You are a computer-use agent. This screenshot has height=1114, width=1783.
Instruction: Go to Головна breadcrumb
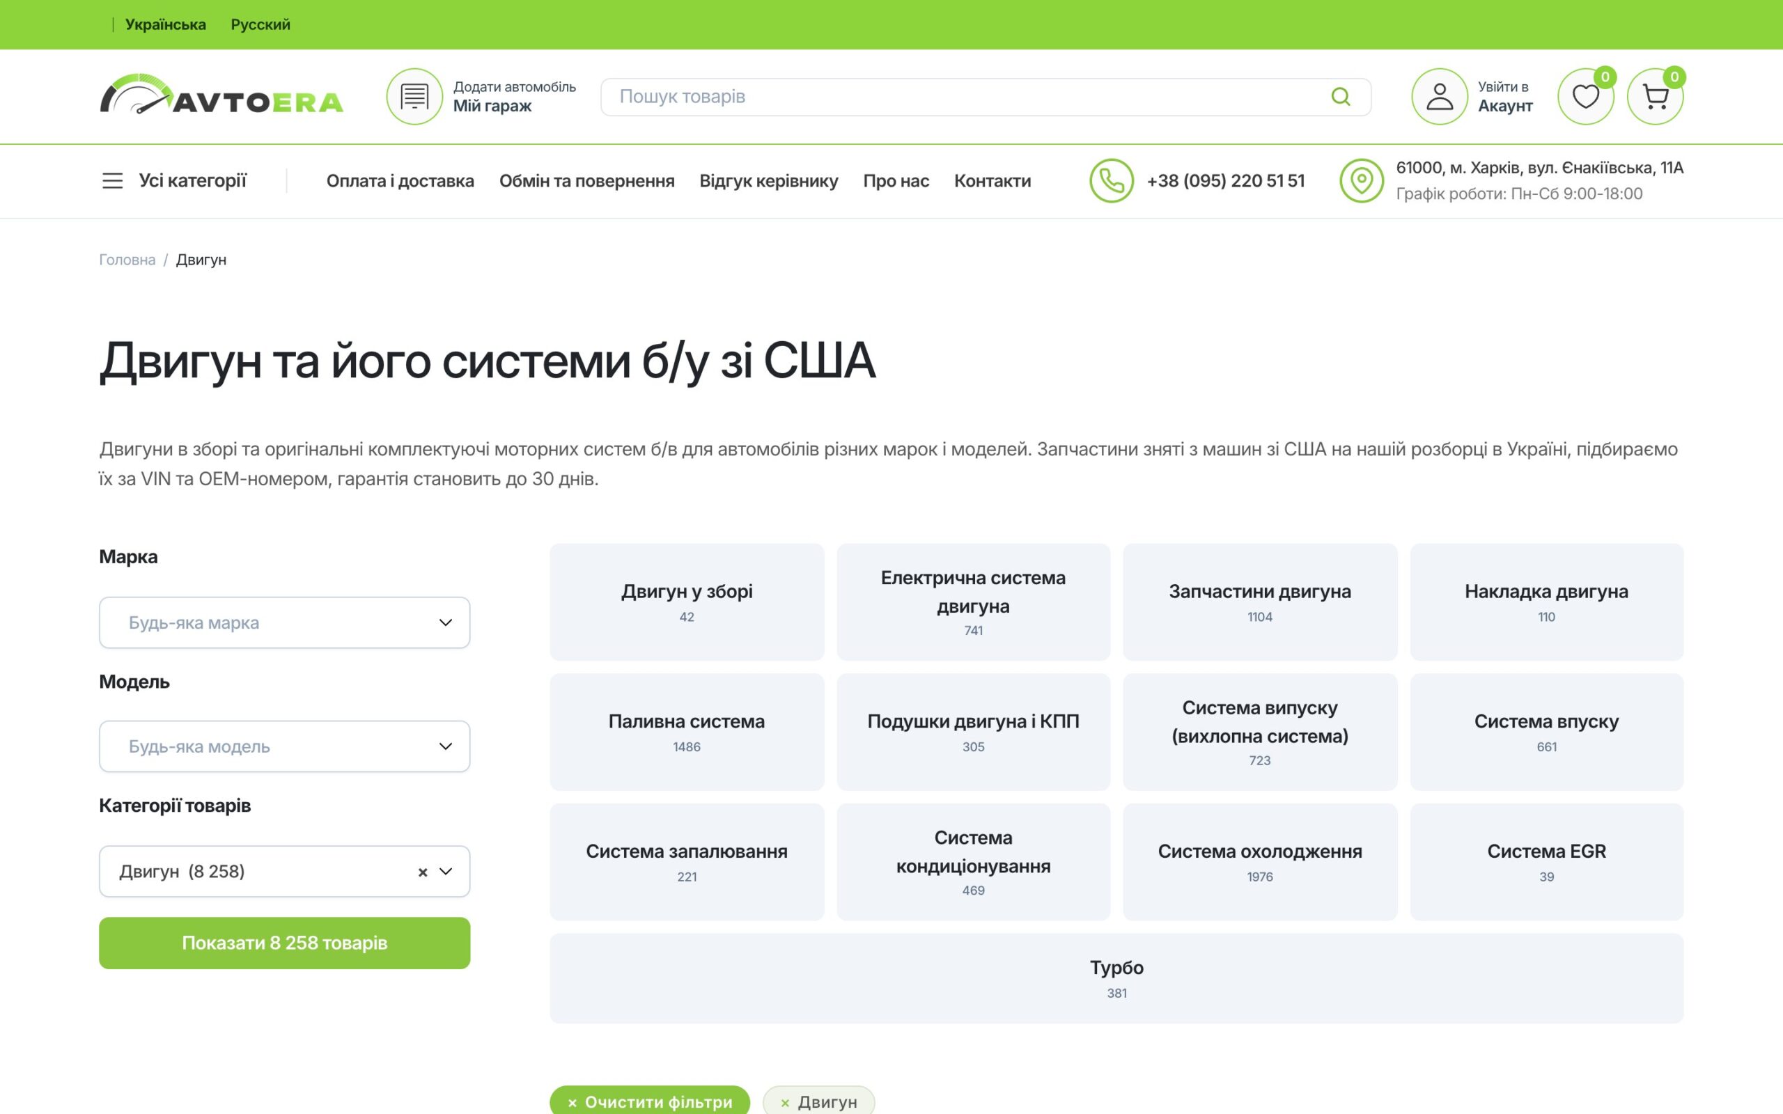(x=127, y=259)
